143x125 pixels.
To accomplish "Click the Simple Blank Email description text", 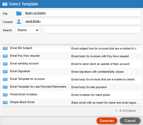I will [105, 103].
